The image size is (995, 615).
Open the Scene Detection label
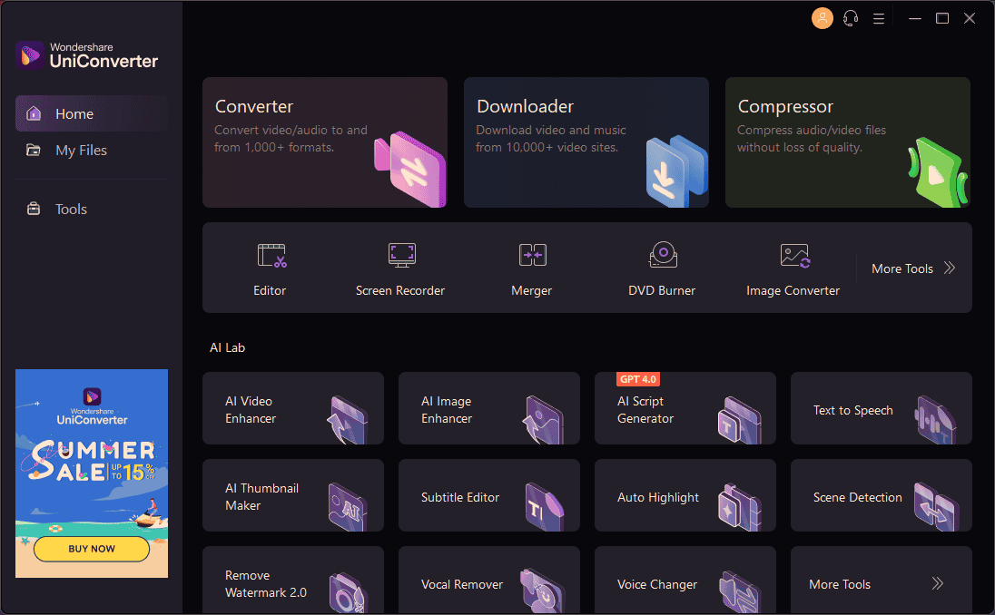pyautogui.click(x=857, y=498)
